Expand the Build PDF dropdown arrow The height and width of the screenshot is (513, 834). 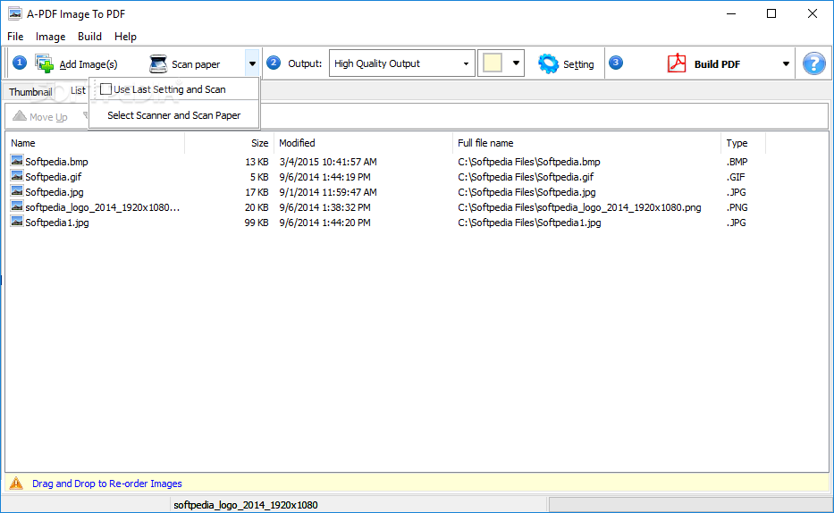pyautogui.click(x=786, y=63)
